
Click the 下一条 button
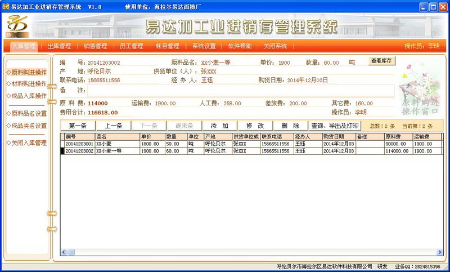[148, 126]
